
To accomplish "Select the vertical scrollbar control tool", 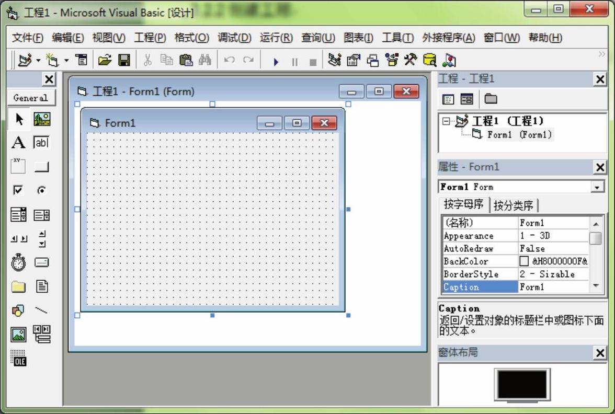I will click(42, 238).
